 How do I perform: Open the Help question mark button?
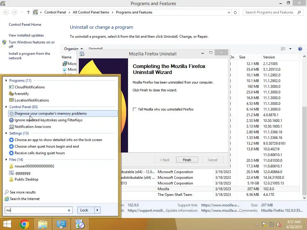point(300,49)
